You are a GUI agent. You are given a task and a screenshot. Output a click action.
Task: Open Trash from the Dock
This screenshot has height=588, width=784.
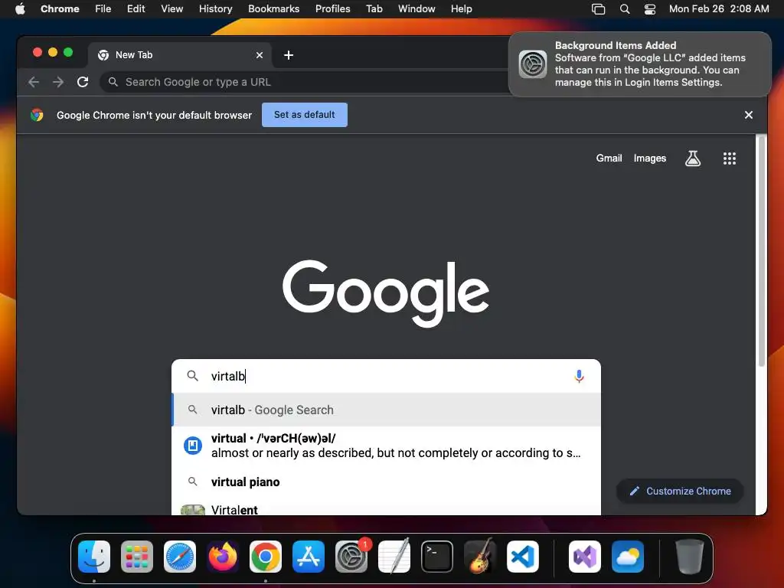(x=690, y=557)
